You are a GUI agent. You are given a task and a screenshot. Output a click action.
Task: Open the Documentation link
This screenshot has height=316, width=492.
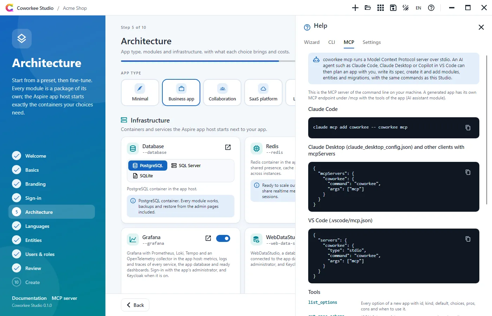click(29, 298)
